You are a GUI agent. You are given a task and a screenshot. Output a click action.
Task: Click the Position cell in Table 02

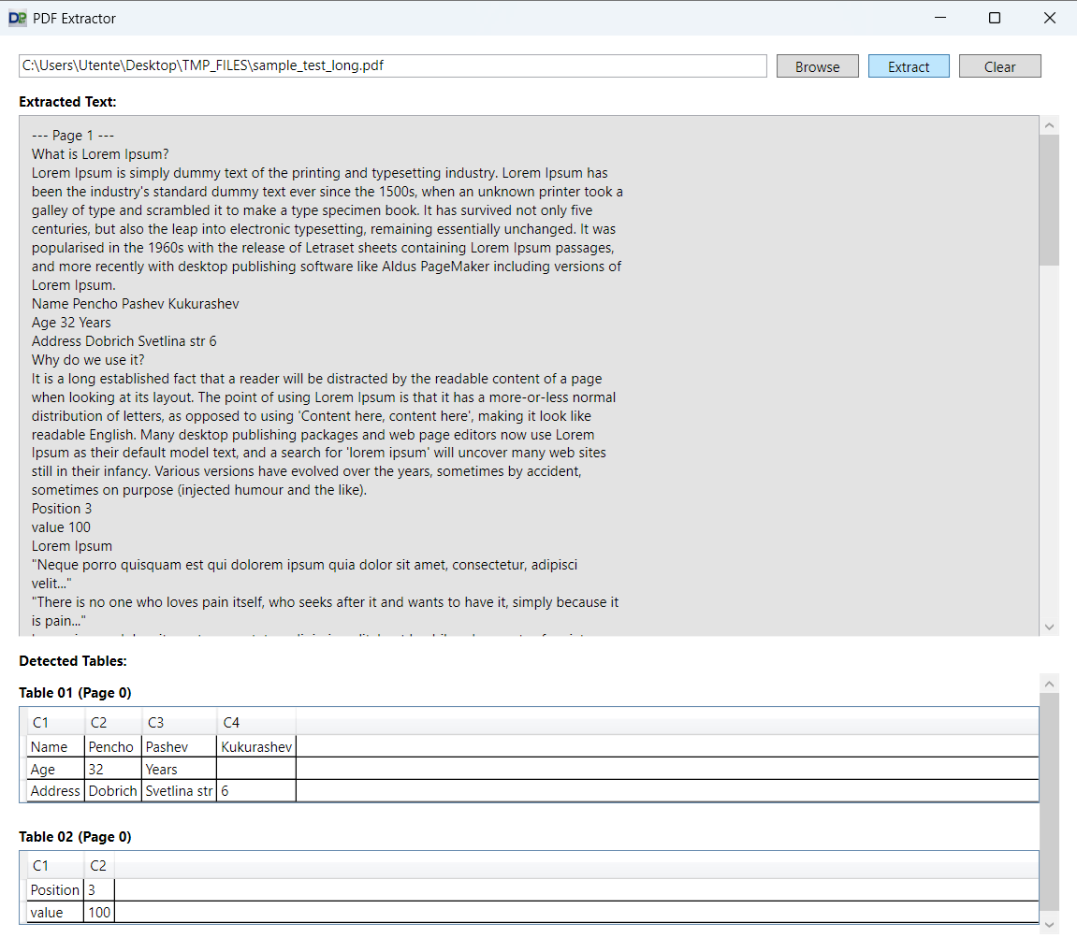click(x=55, y=890)
